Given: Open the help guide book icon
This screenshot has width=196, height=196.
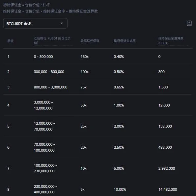Looking at the screenshot, I should 189,23.
